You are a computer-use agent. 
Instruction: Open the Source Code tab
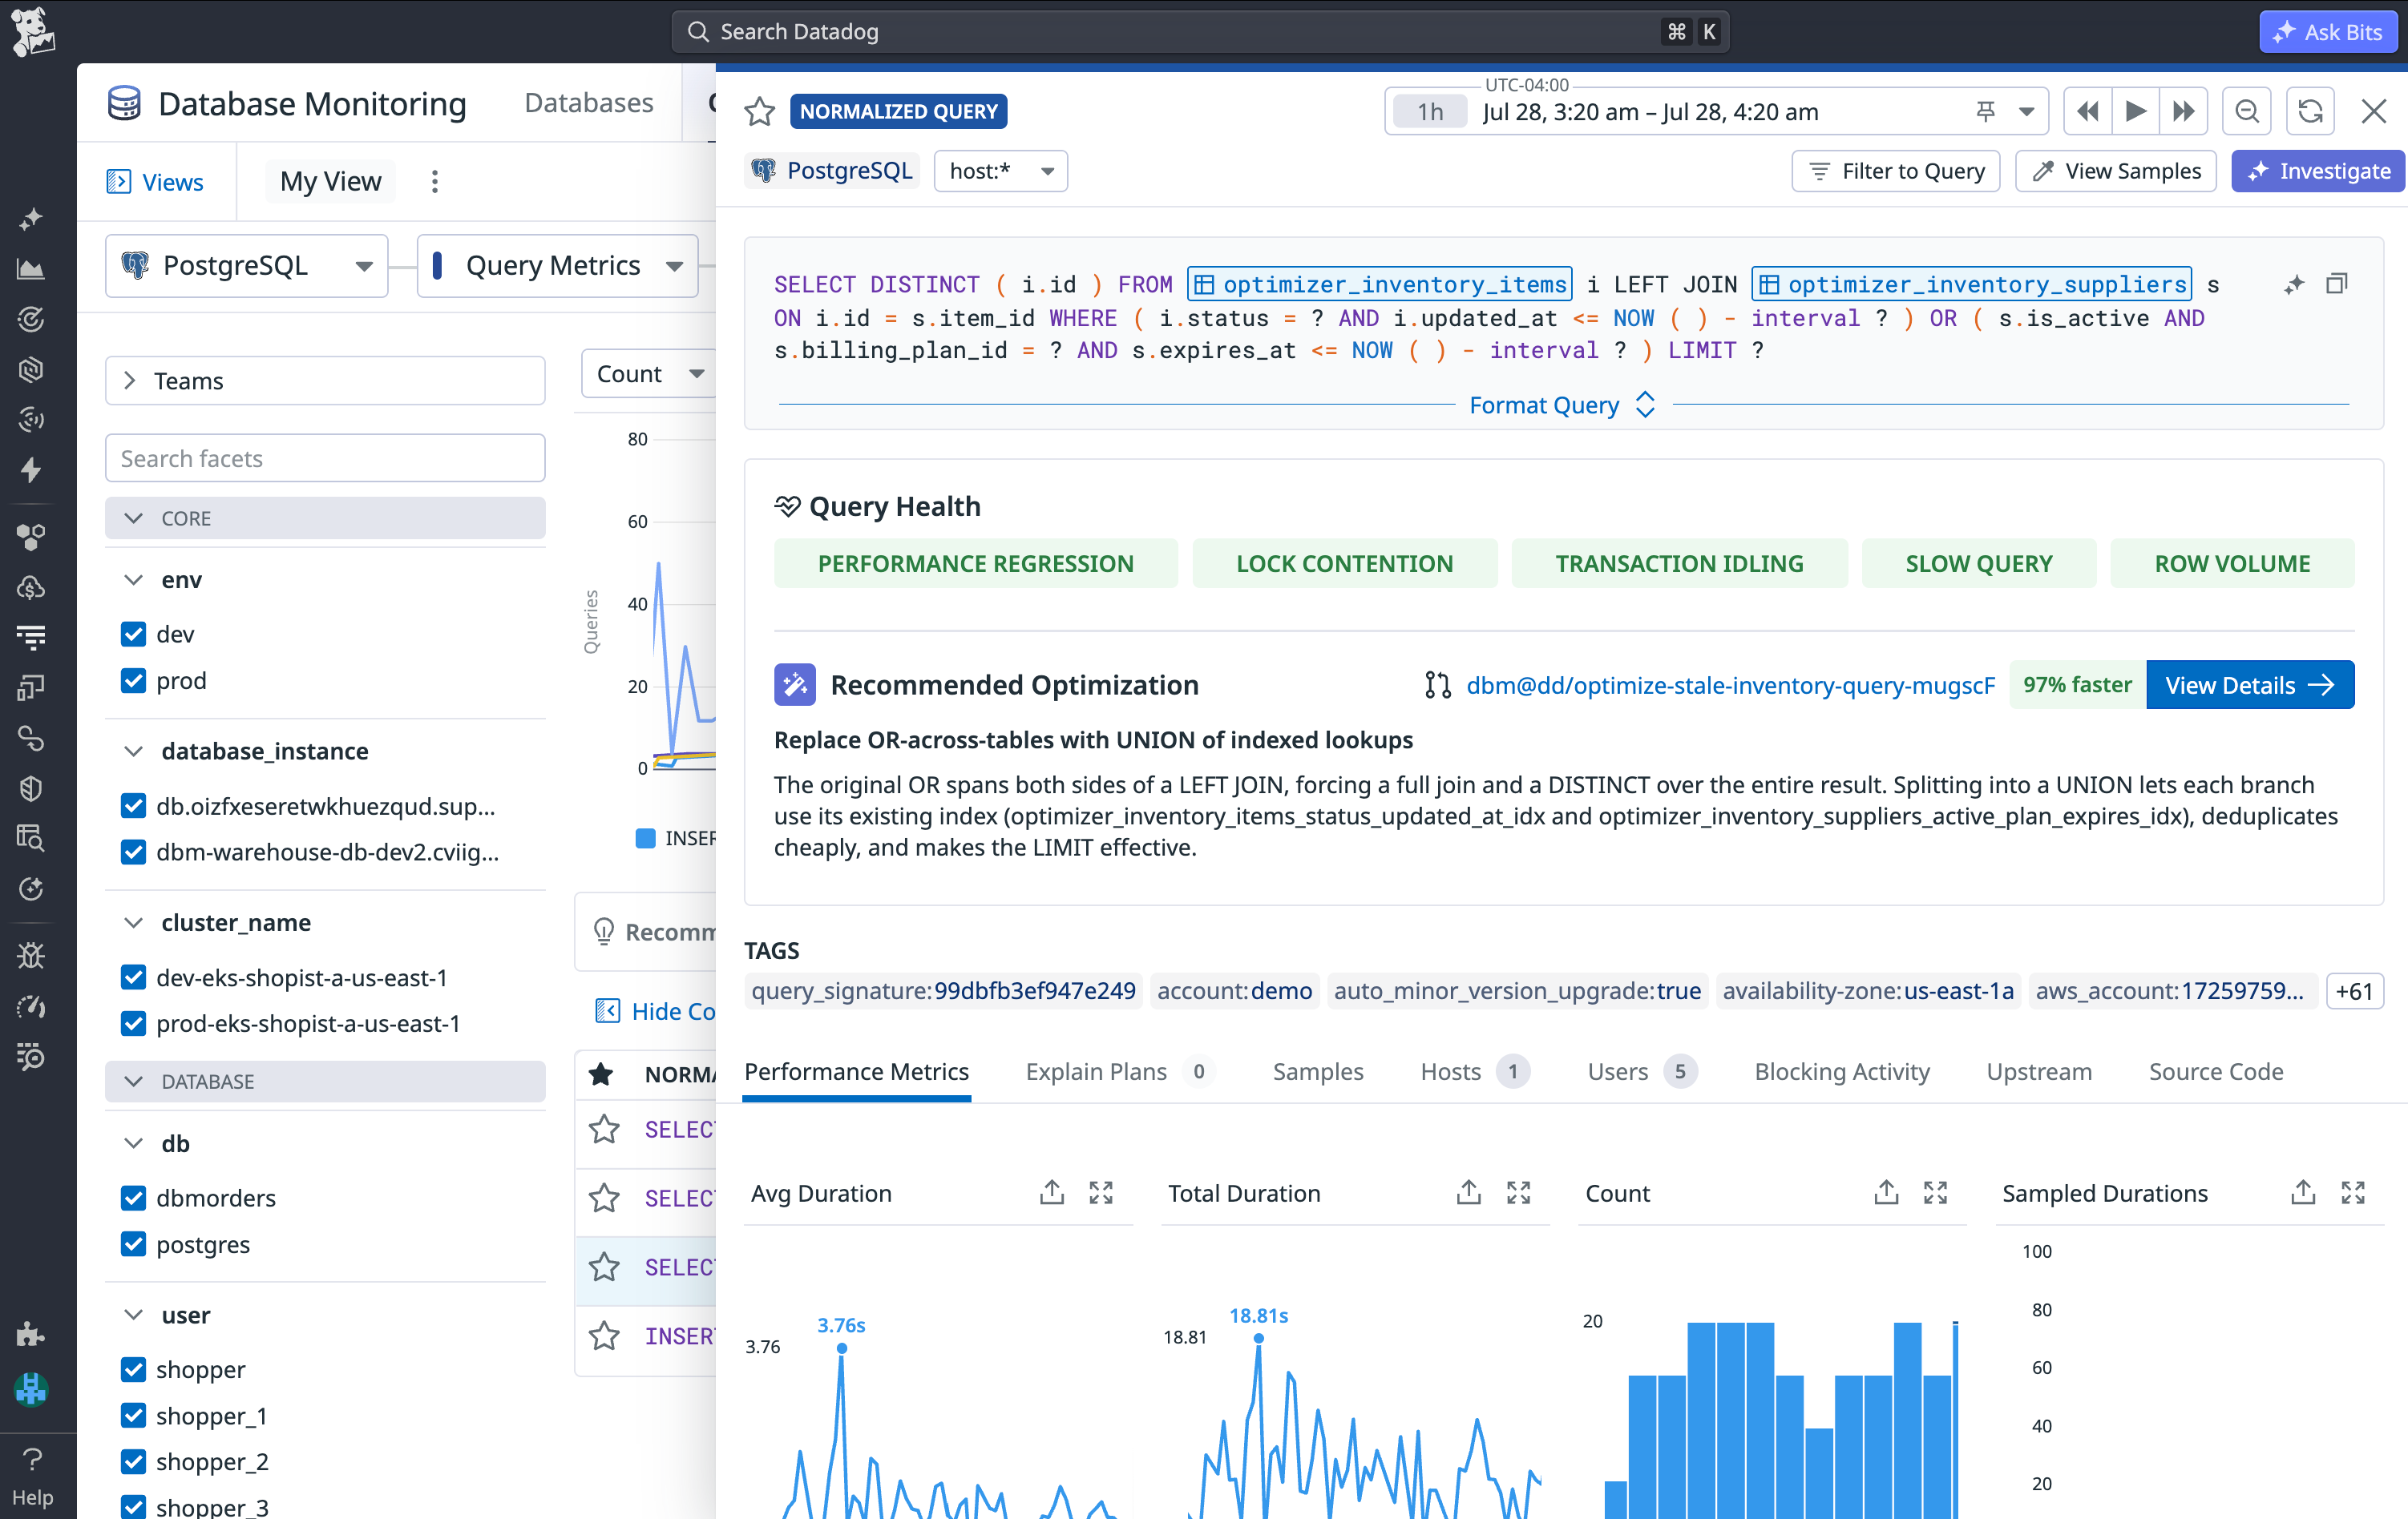(x=2216, y=1071)
